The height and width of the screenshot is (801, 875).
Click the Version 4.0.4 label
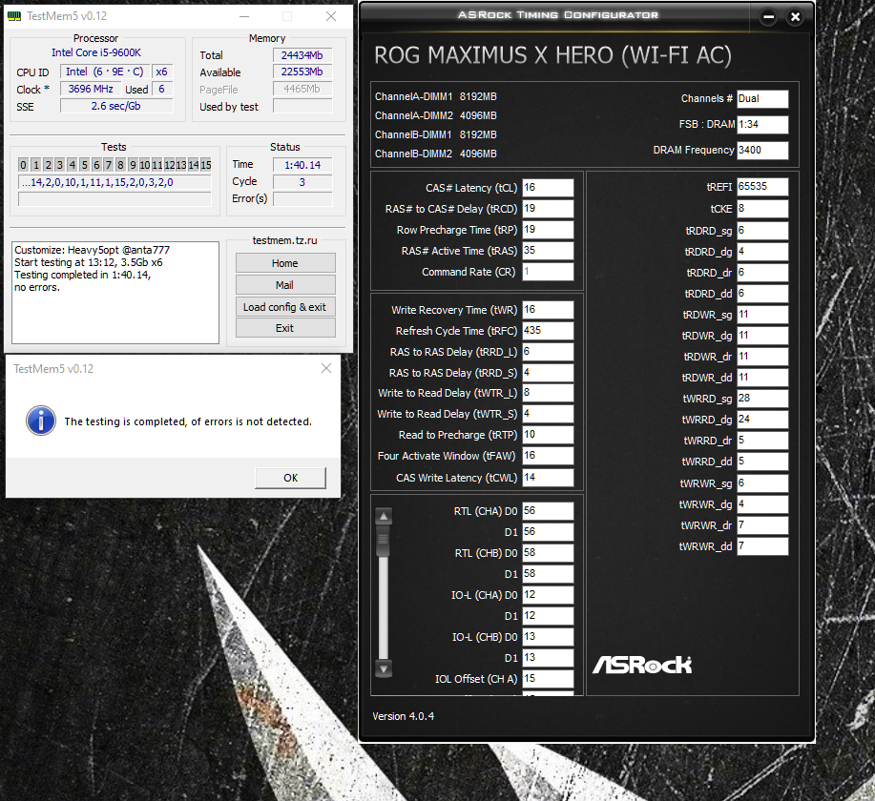(403, 716)
